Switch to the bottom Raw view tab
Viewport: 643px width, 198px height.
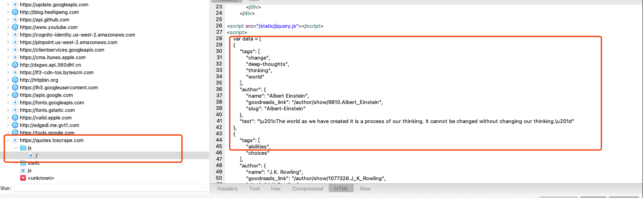click(365, 189)
